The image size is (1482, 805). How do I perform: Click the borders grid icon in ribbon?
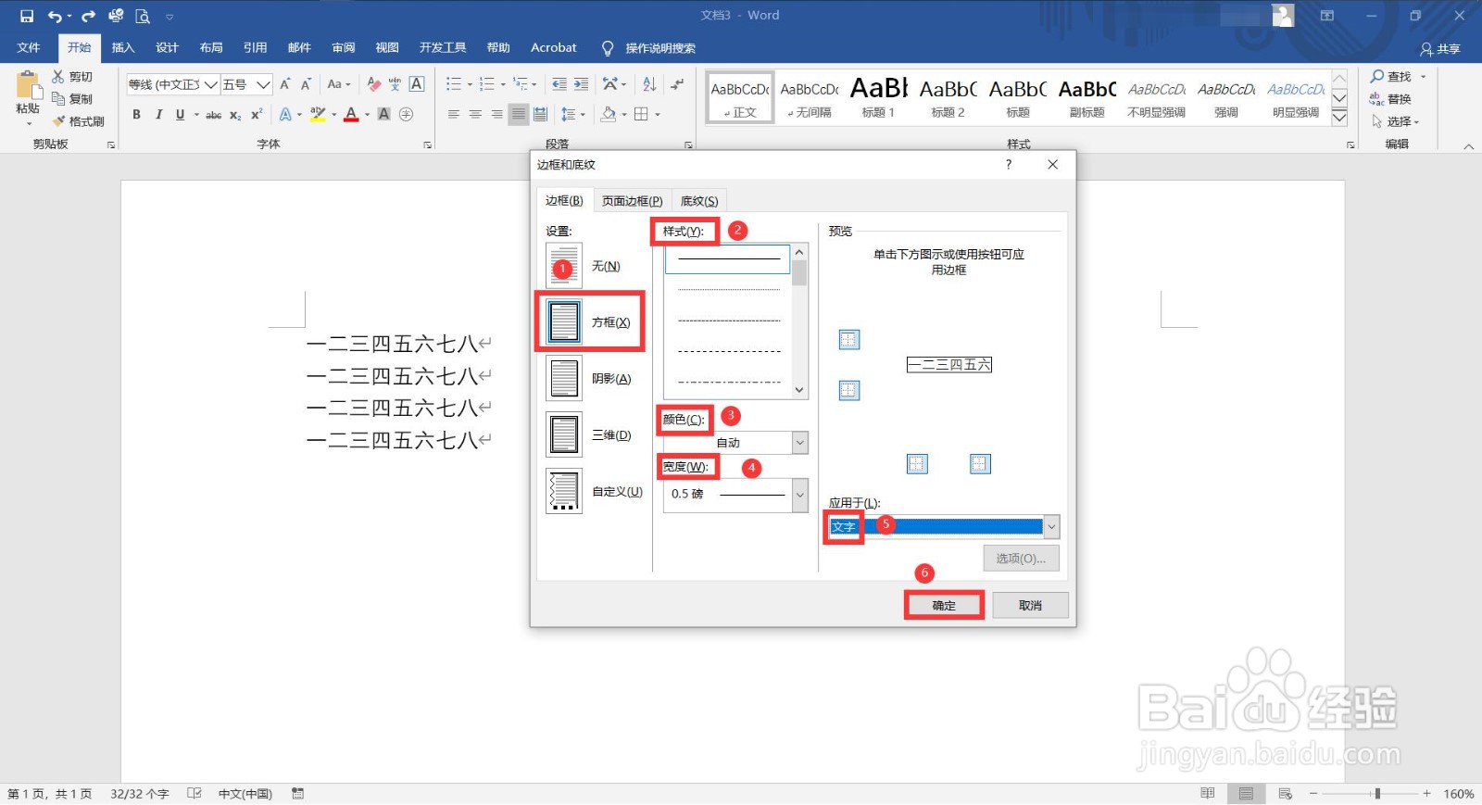coord(641,115)
